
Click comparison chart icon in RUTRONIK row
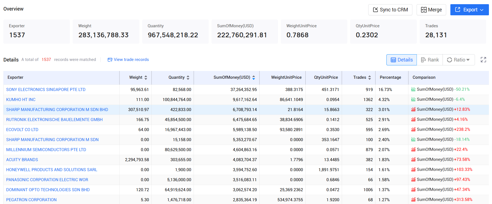tap(413, 119)
